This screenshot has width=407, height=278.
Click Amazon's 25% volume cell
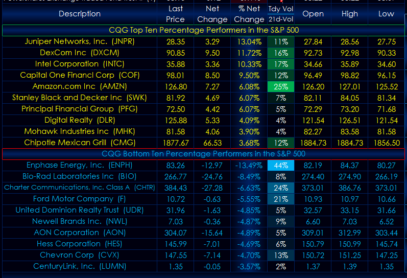pyautogui.click(x=281, y=86)
